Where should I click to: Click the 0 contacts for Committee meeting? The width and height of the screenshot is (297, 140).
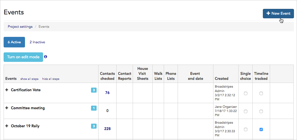point(107,111)
